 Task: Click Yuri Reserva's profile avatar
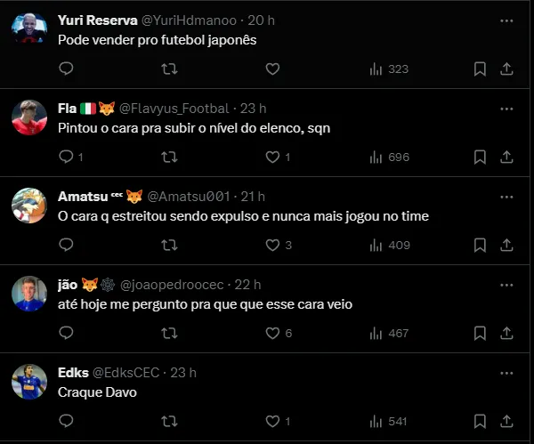29,29
